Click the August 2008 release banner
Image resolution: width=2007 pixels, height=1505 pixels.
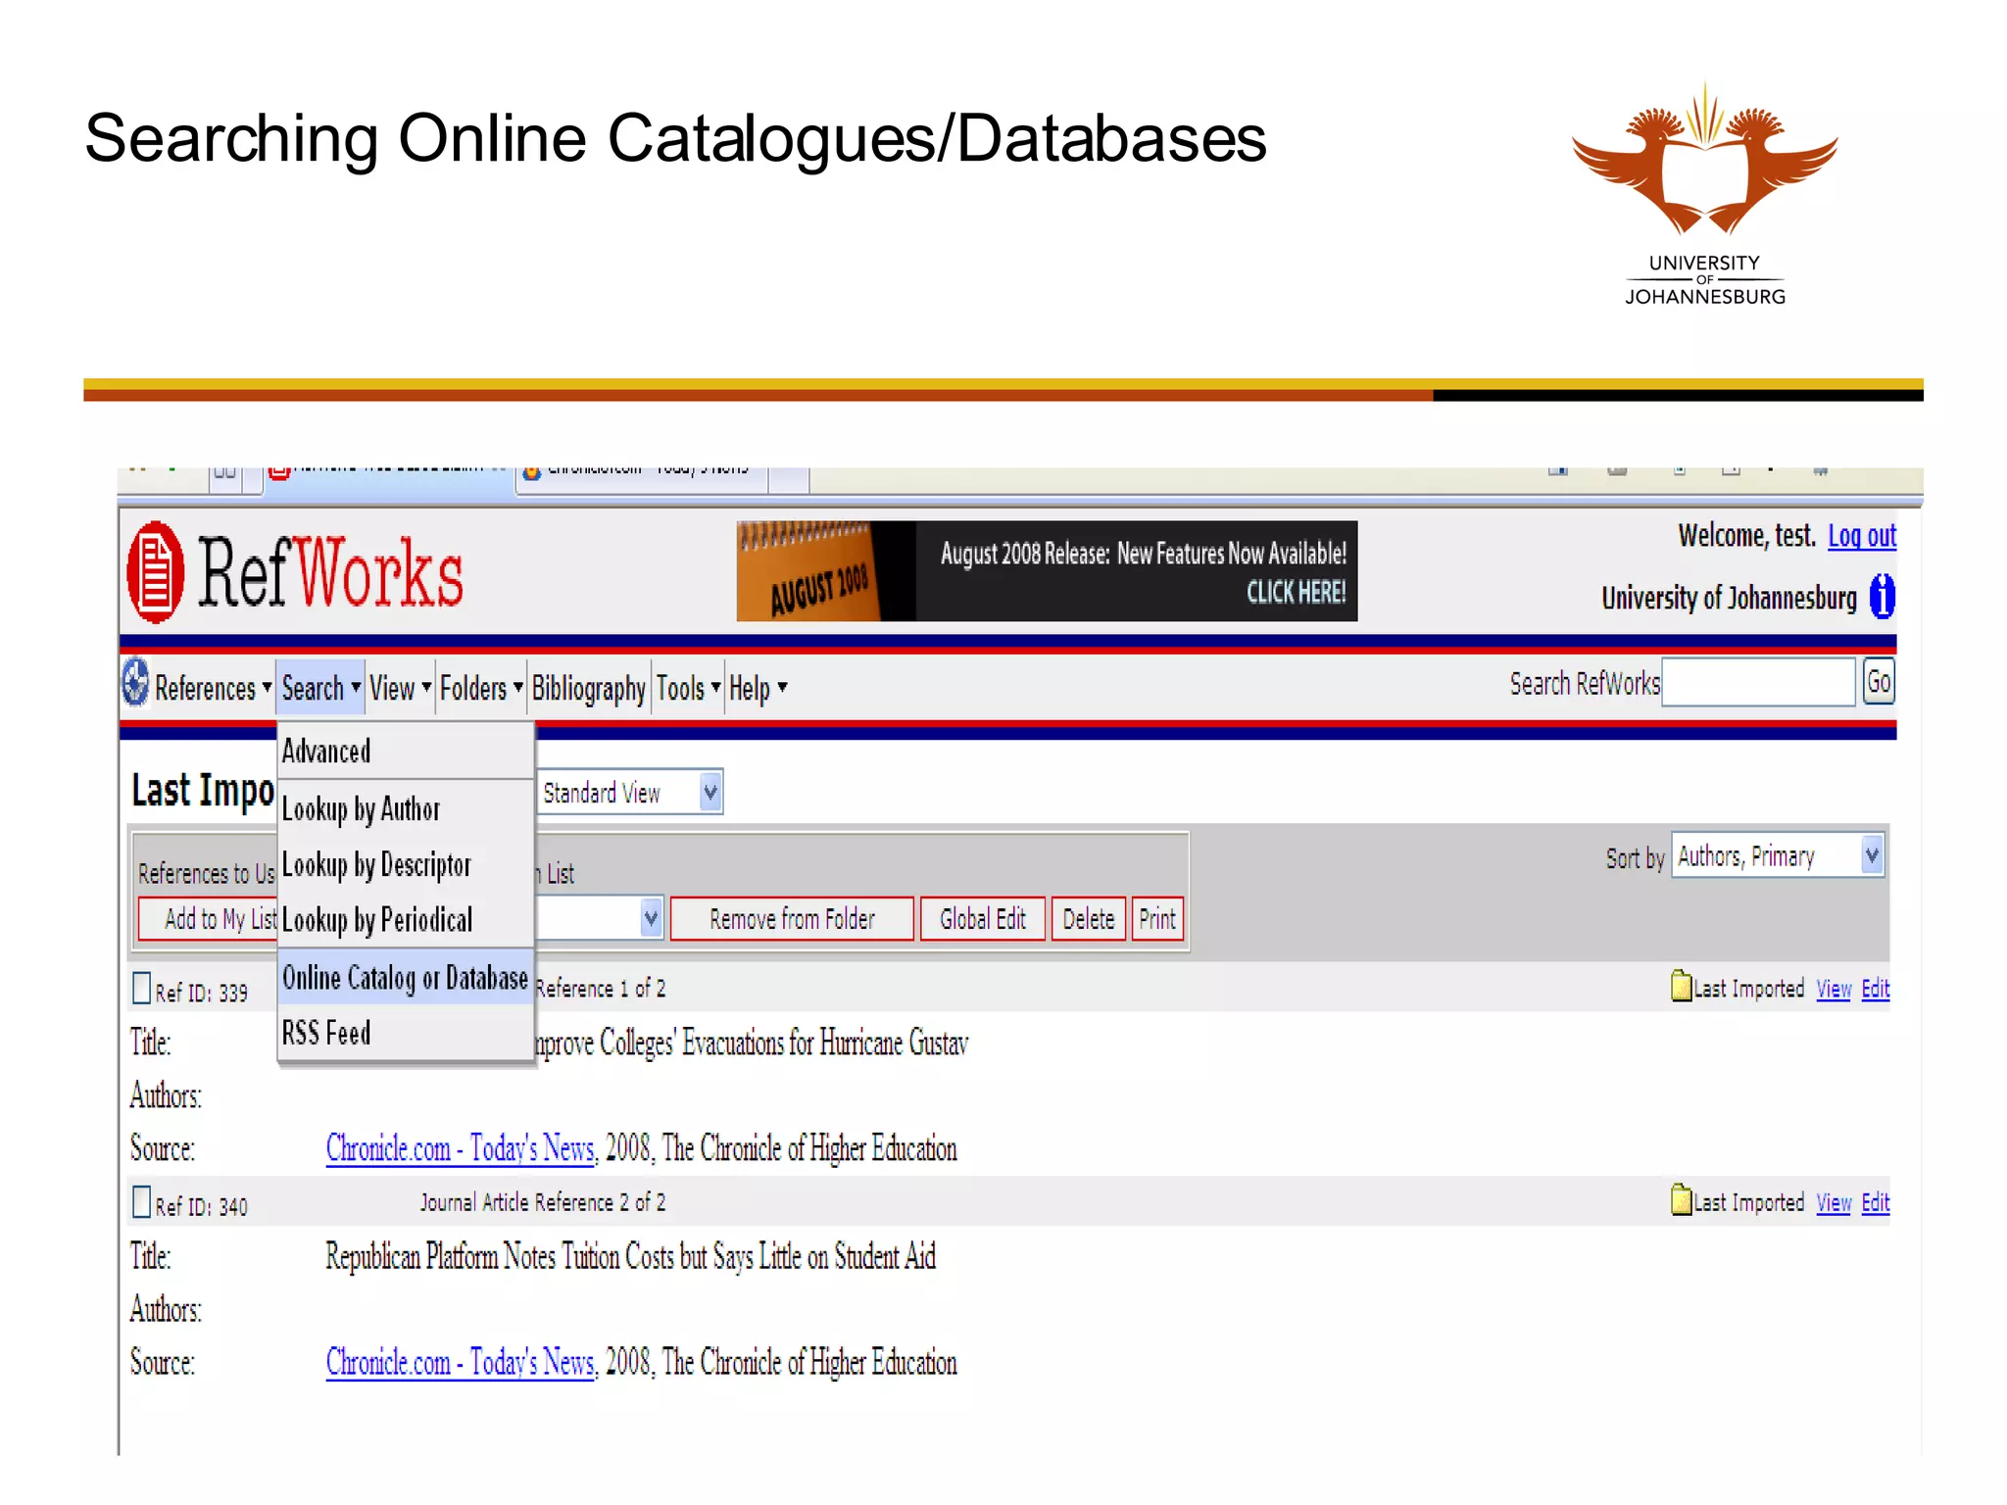click(1047, 571)
